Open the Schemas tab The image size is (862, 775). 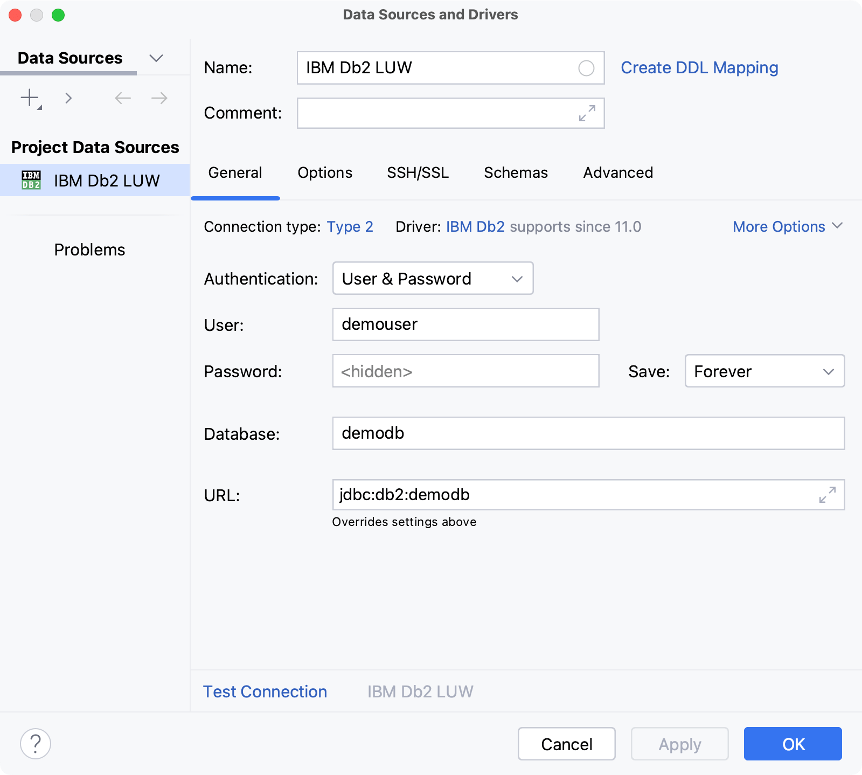click(x=515, y=173)
